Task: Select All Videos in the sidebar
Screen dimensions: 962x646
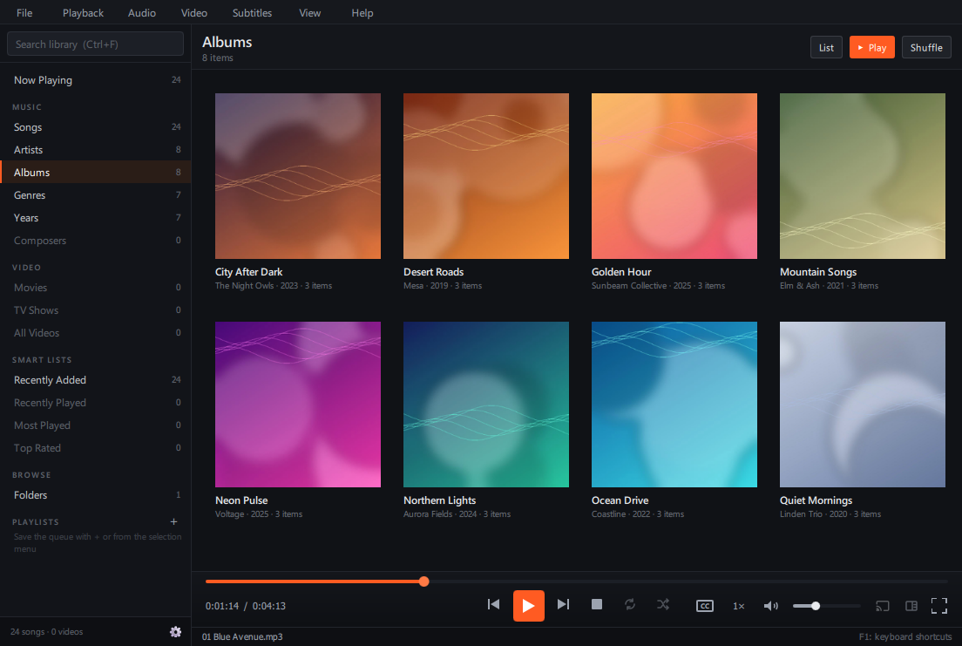Action: tap(96, 333)
